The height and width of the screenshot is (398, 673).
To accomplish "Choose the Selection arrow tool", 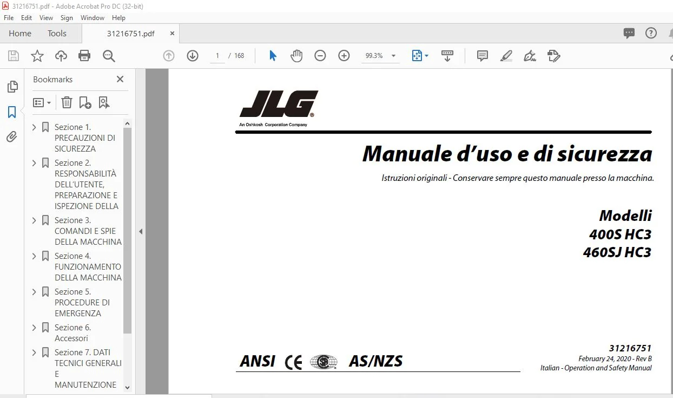I will pyautogui.click(x=273, y=56).
